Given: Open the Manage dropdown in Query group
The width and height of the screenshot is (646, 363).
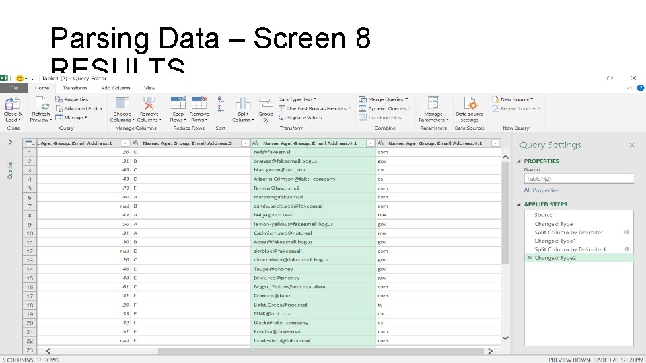Looking at the screenshot, I should (71, 117).
